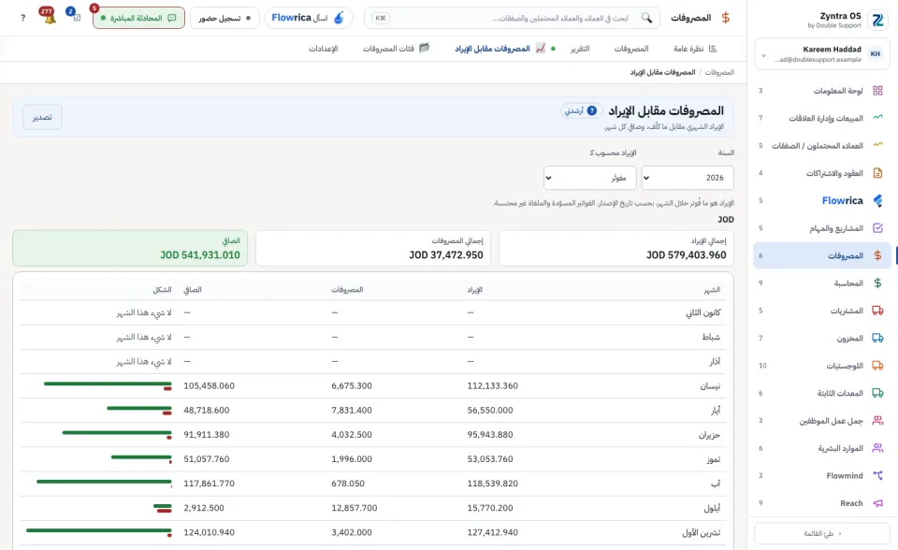Click the الإيراد column header
The width and height of the screenshot is (898, 550).
(x=475, y=290)
